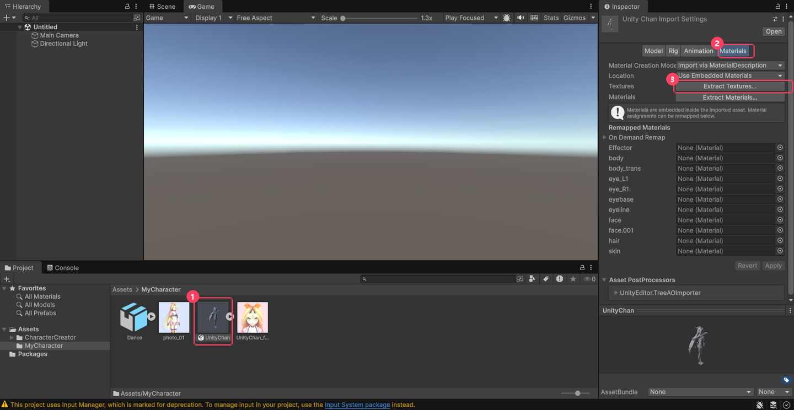Open the Game view dropdown
The height and width of the screenshot is (410, 794).
pyautogui.click(x=167, y=18)
